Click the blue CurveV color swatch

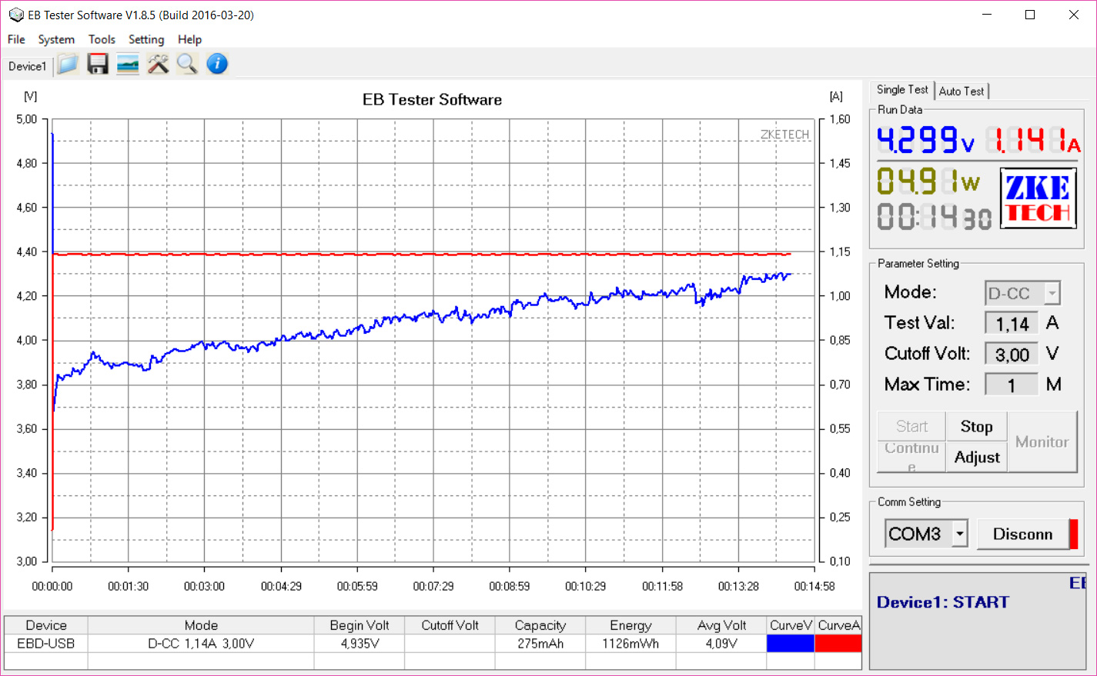tap(790, 644)
